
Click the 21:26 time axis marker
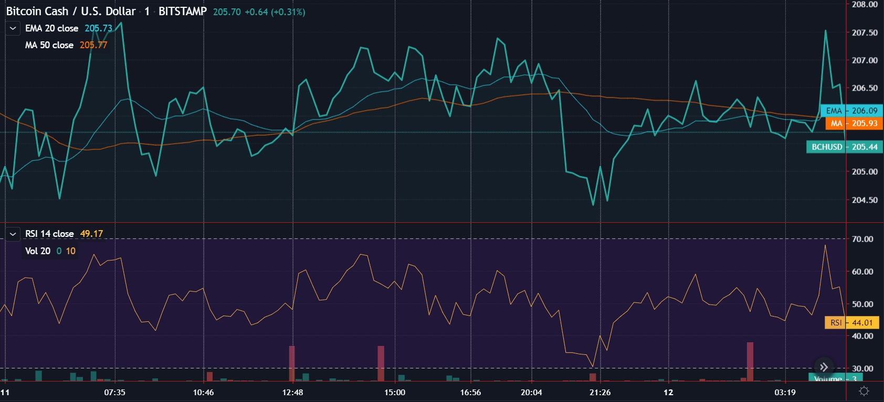600,392
